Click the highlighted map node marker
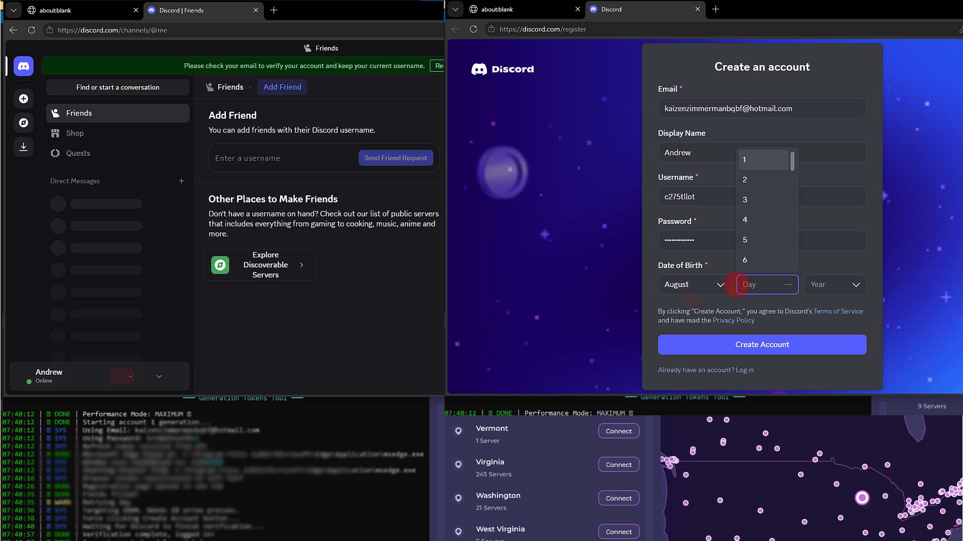The width and height of the screenshot is (963, 541). tap(862, 497)
